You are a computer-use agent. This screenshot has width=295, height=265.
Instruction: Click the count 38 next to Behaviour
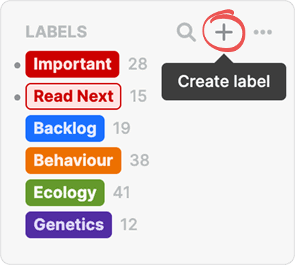[x=139, y=161]
